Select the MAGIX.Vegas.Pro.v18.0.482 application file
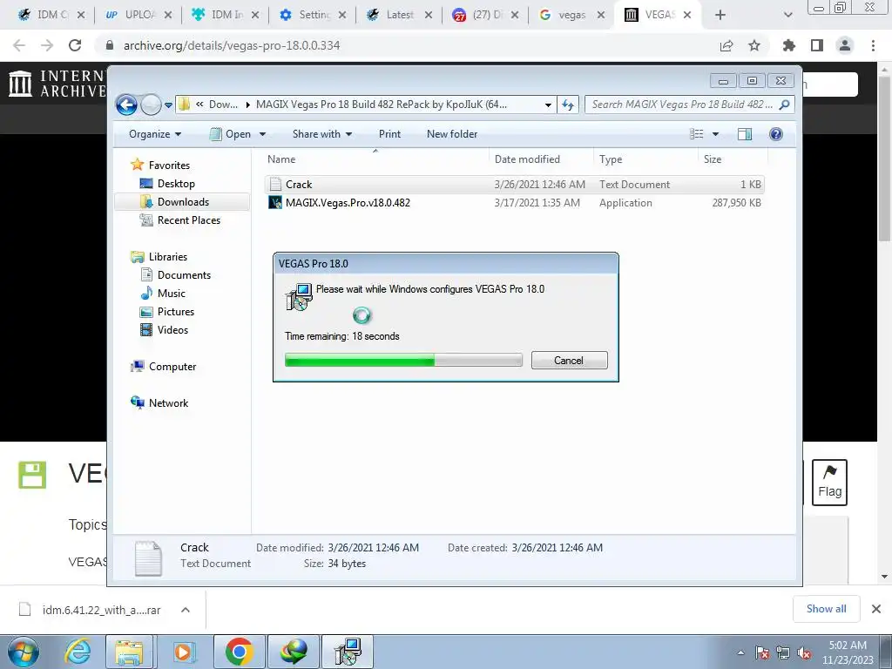Image resolution: width=892 pixels, height=669 pixels. pos(515,202)
